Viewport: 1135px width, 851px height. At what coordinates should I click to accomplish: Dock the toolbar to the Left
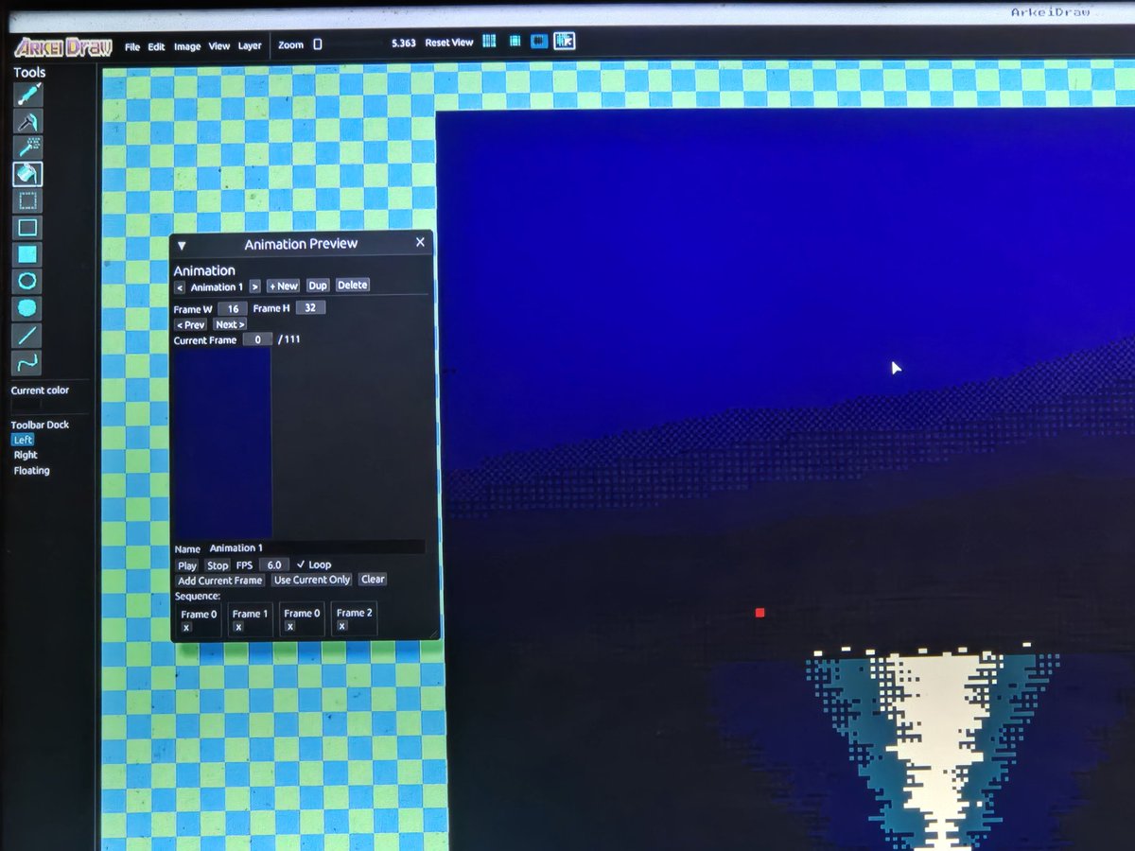(23, 440)
